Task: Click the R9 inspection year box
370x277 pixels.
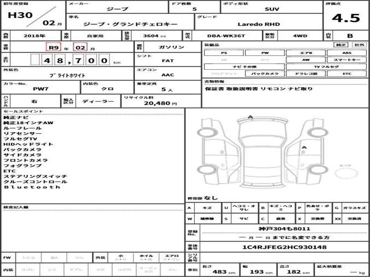Action: point(54,47)
